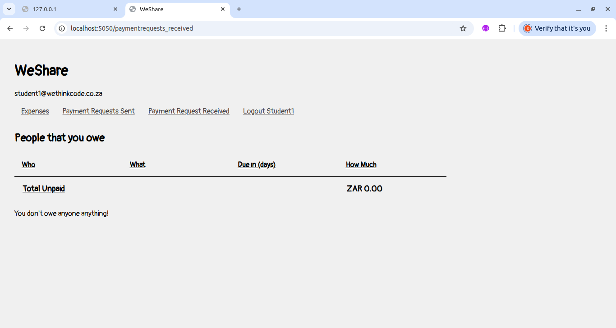
Task: Open Chrome's three-dot menu
Action: point(606,28)
